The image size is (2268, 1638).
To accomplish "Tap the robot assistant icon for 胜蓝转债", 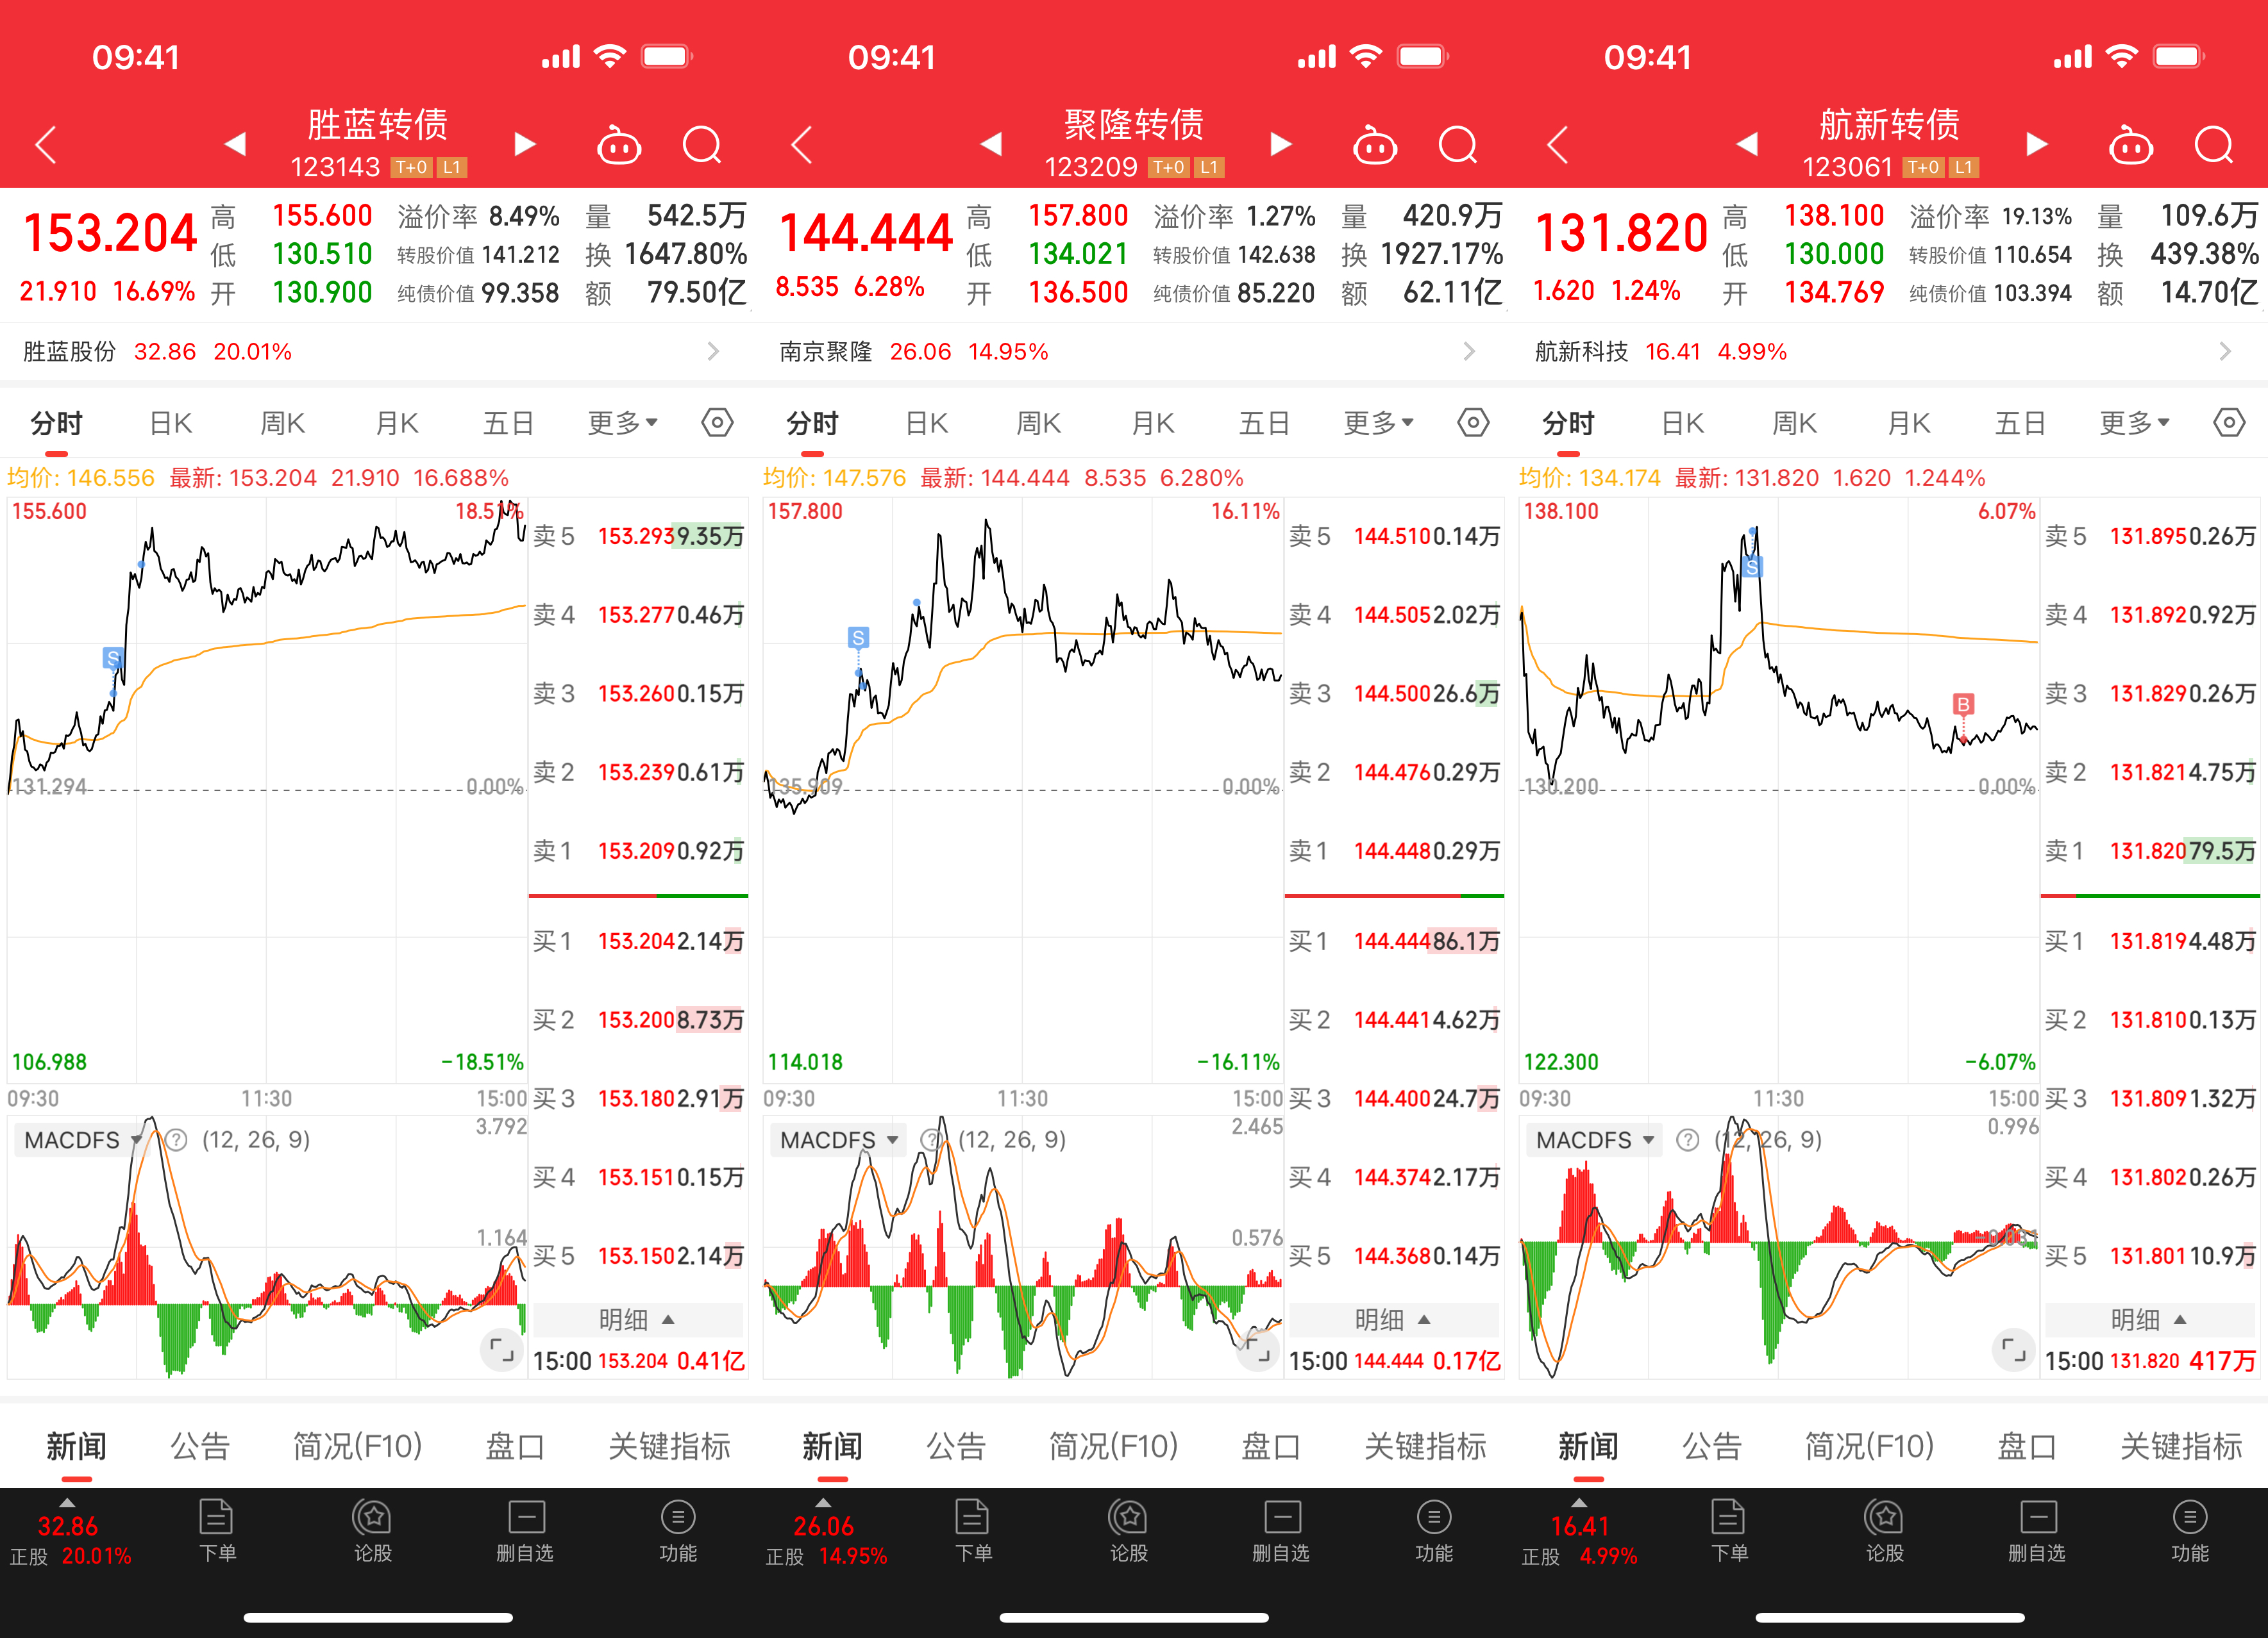I will coord(618,146).
